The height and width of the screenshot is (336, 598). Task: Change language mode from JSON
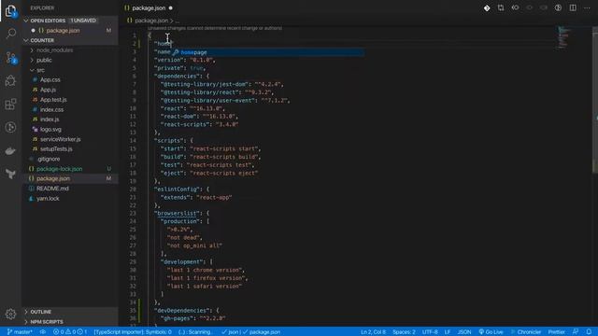[x=464, y=332]
